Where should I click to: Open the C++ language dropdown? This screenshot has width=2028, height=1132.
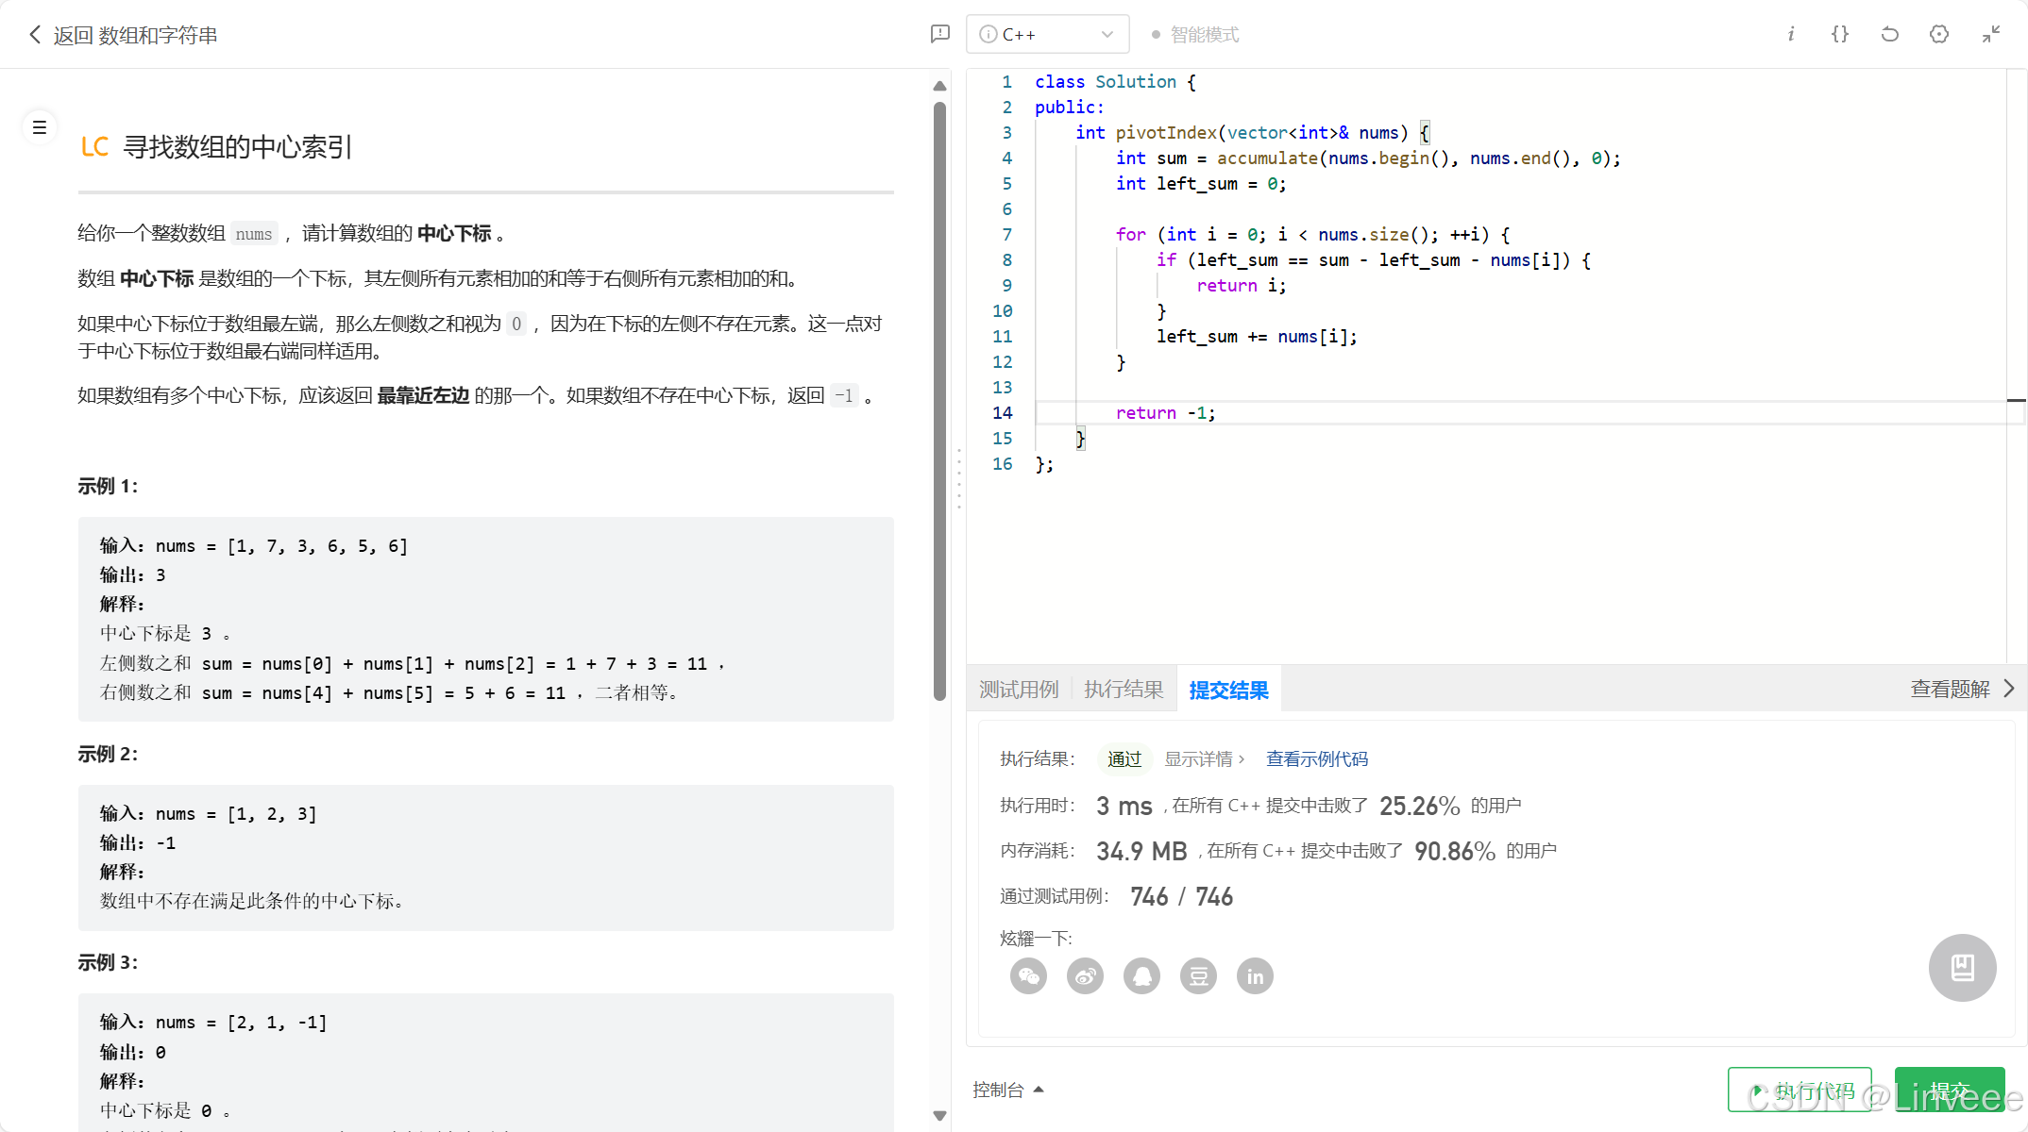point(1047,34)
